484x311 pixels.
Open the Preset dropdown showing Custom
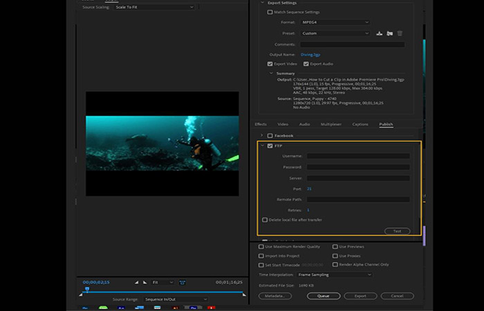[335, 33]
